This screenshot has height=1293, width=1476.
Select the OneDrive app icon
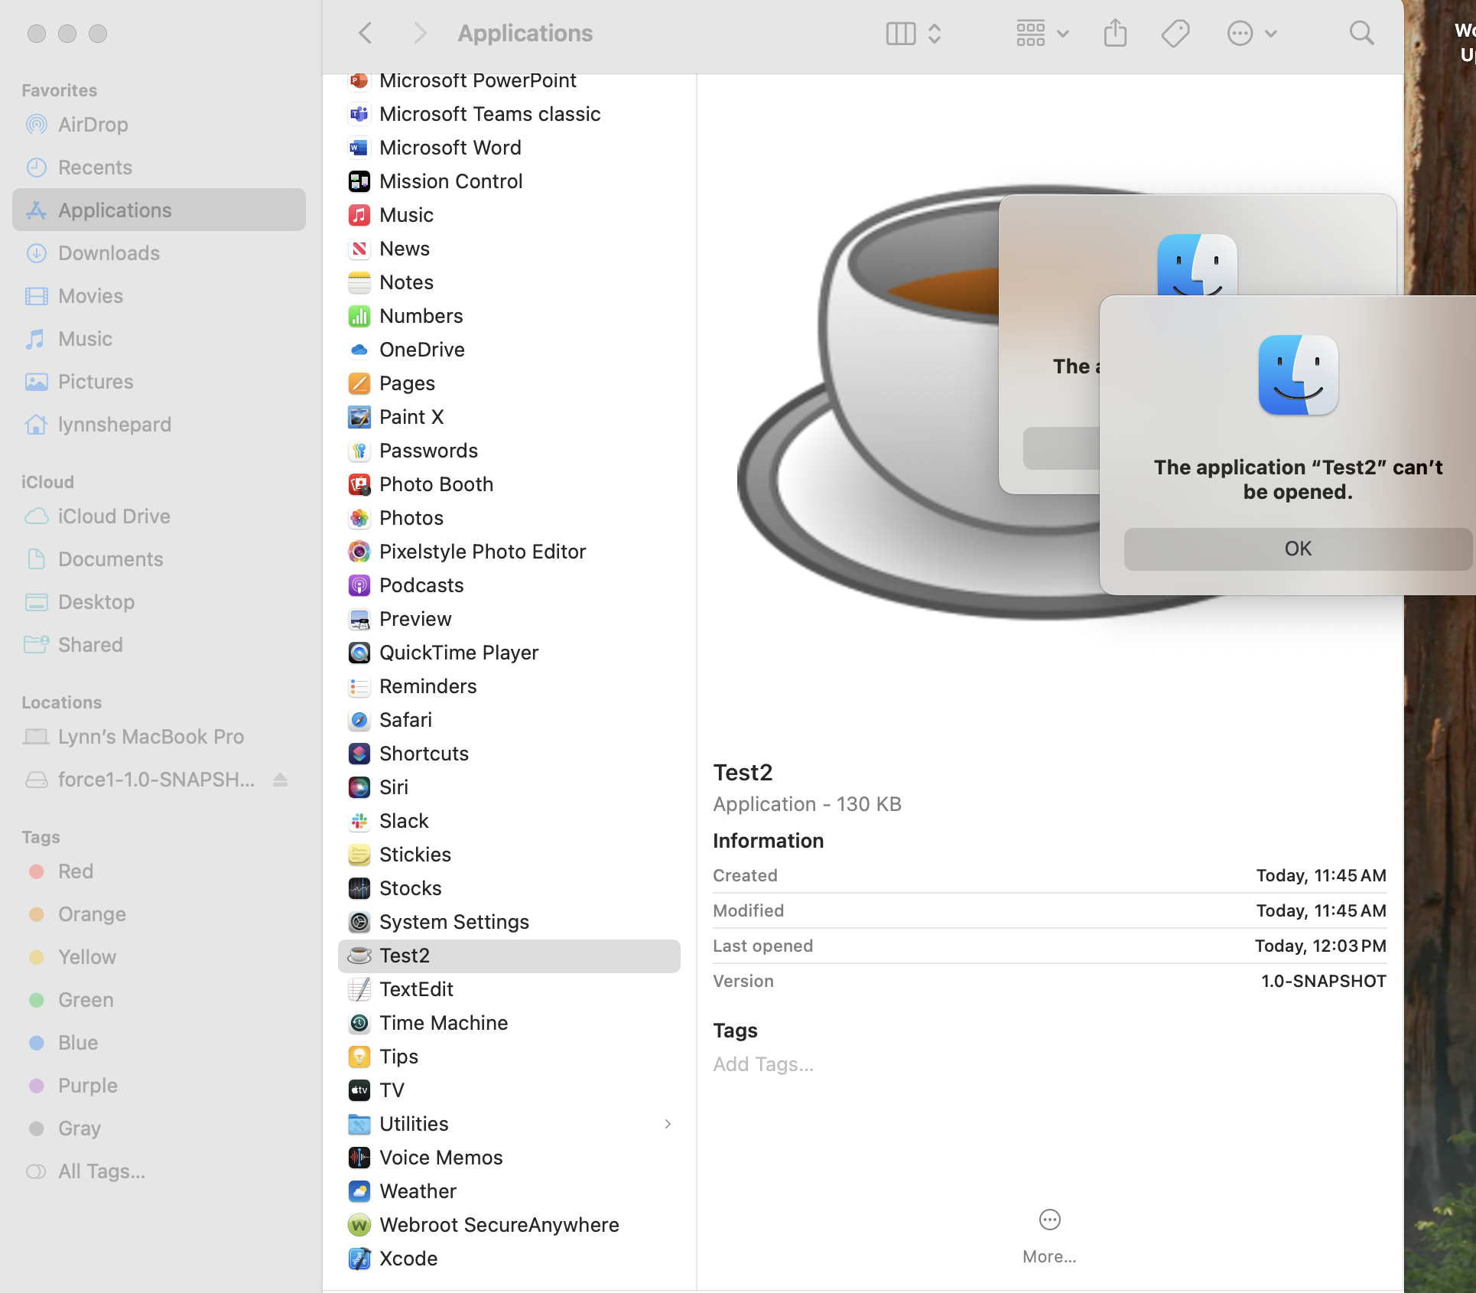[359, 349]
